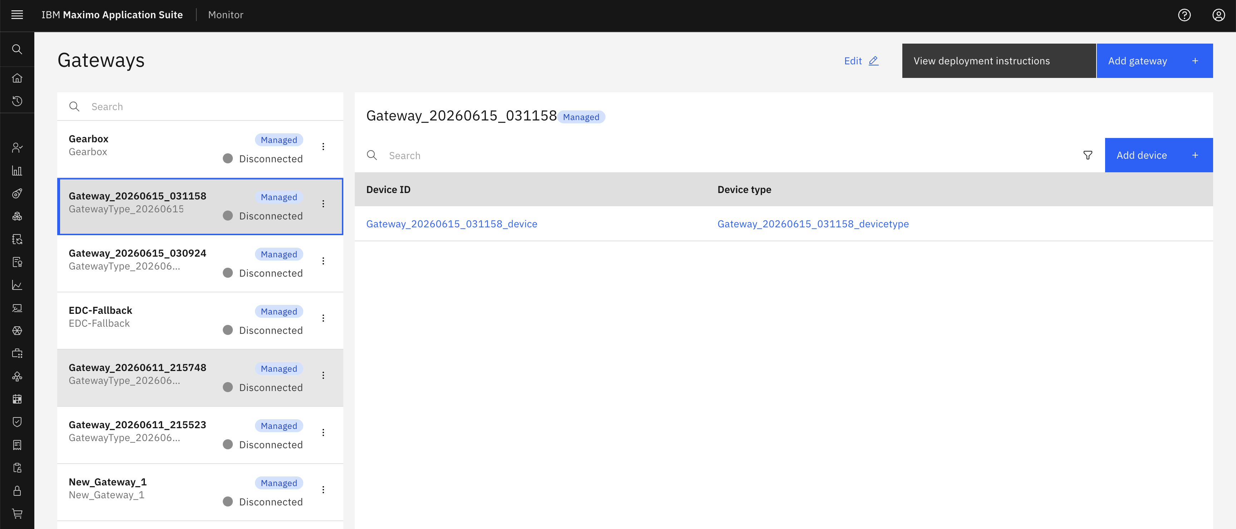Click IBM Maximo Application Suite title
The height and width of the screenshot is (529, 1236).
[112, 15]
